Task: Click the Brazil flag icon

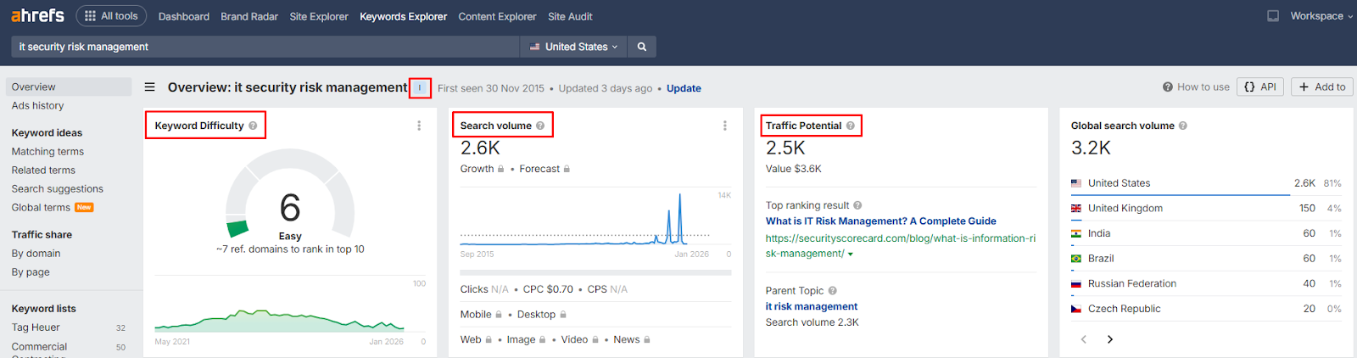Action: tap(1075, 259)
